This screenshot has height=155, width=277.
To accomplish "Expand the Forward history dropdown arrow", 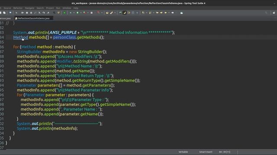I will 176,12.
